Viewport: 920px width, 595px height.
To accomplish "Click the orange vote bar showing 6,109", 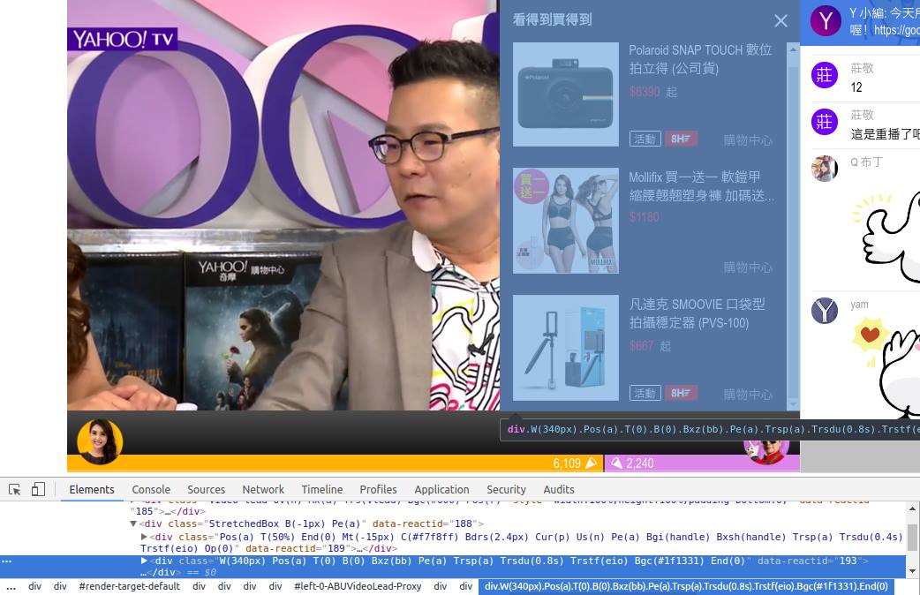I will point(336,463).
